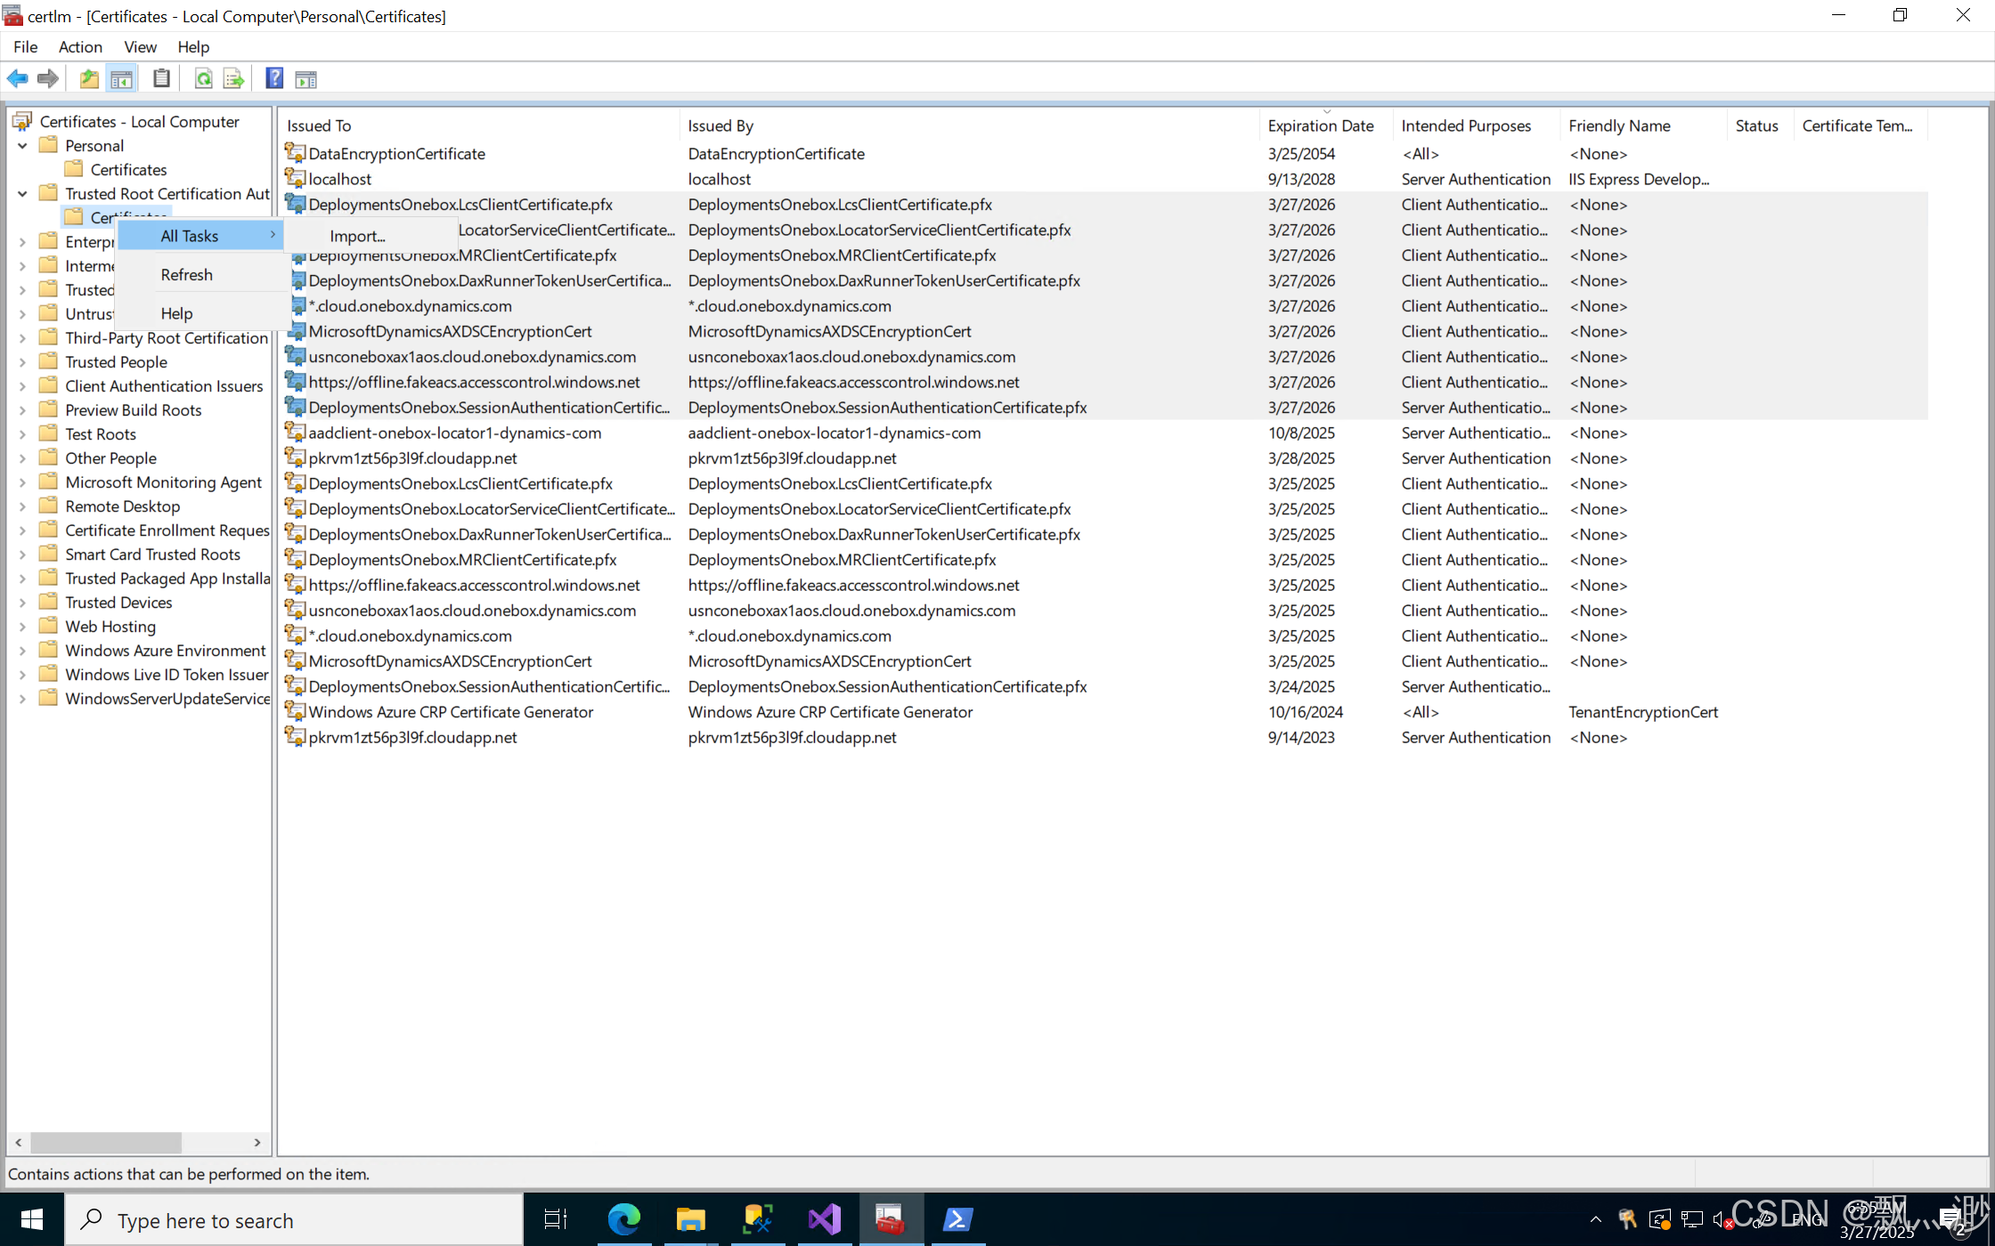Open the blue Help toolbar icon

click(x=274, y=78)
